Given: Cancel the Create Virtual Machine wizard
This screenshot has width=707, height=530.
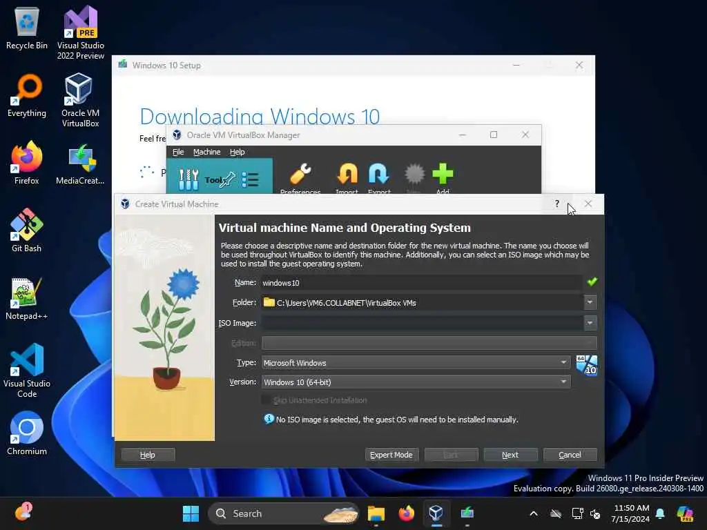Looking at the screenshot, I should point(570,455).
